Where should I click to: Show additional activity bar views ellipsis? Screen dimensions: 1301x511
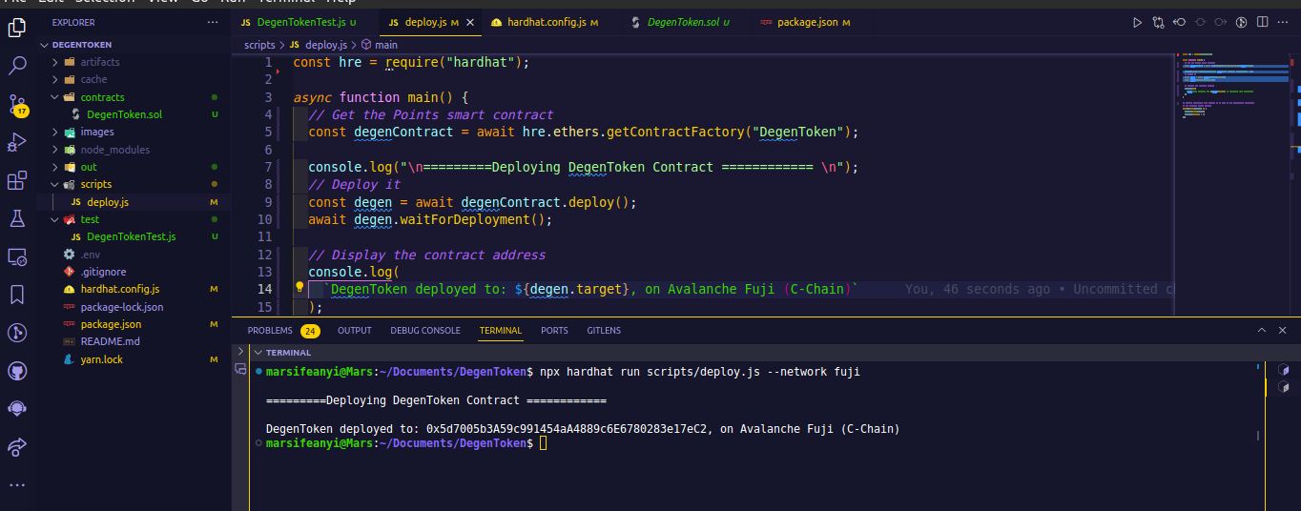tap(17, 484)
